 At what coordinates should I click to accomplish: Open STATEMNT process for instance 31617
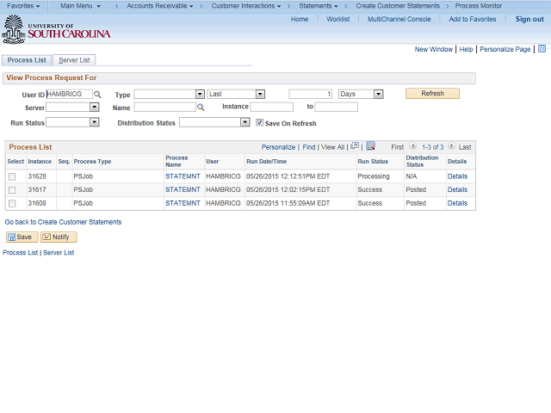click(x=183, y=189)
